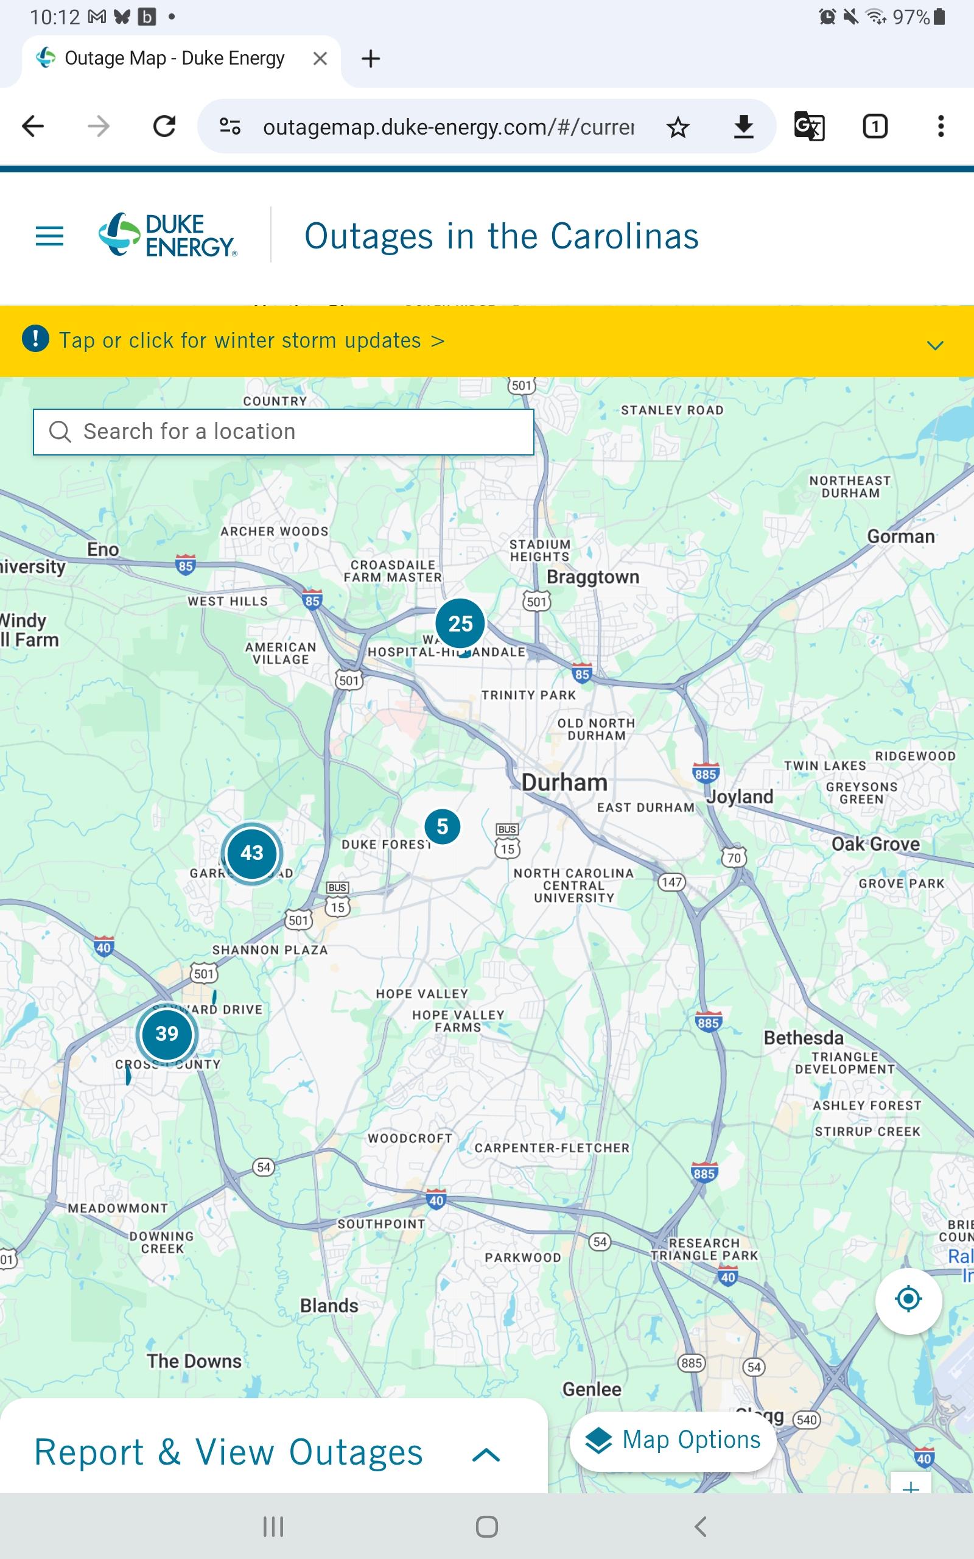Open the Google Translate icon
This screenshot has width=974, height=1559.
coord(809,126)
